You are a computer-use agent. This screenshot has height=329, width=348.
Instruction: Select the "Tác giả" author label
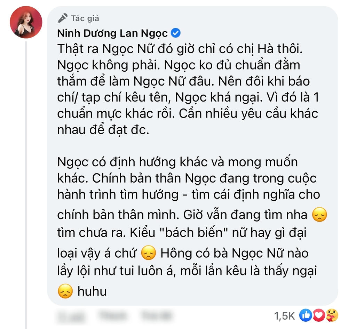tap(85, 18)
